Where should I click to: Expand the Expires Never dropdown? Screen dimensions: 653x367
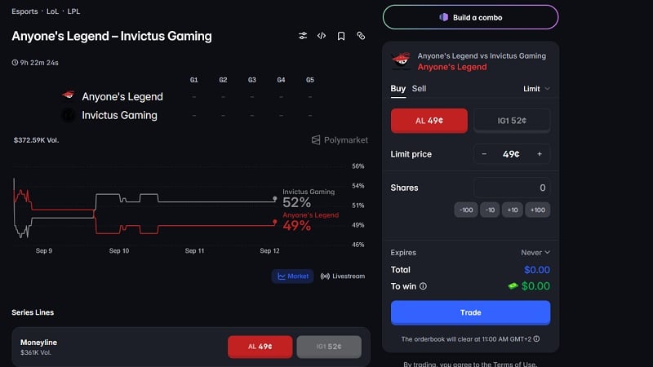pos(535,253)
